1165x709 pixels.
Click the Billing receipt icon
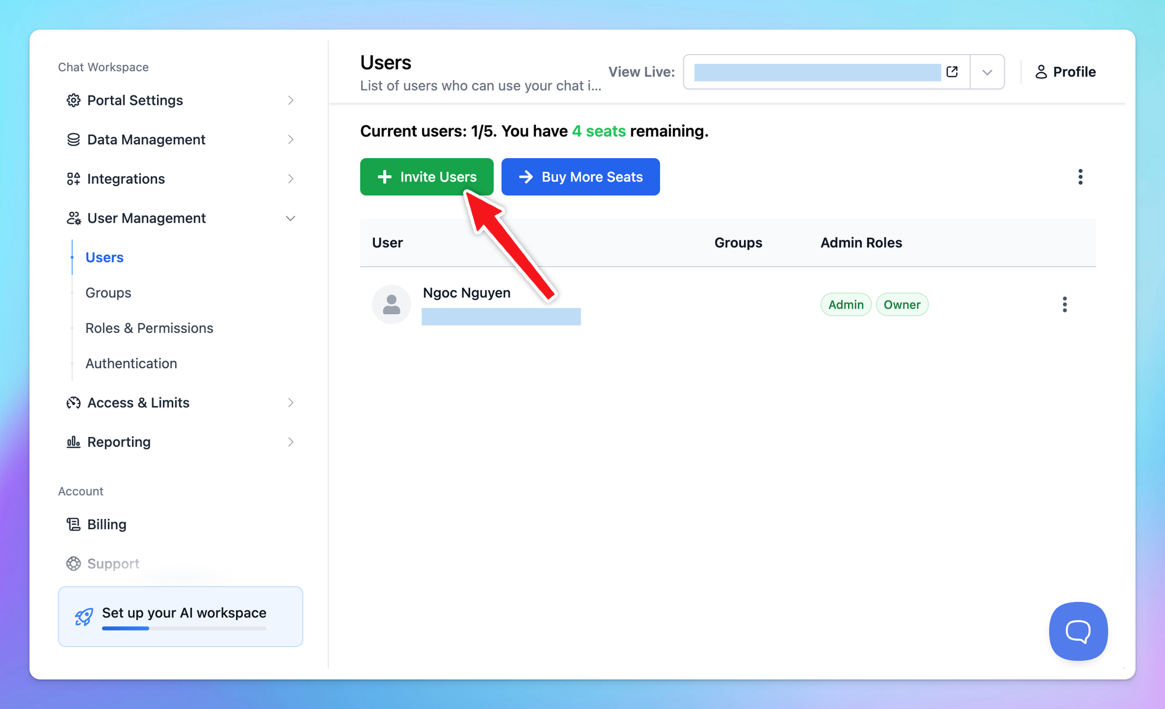click(73, 524)
